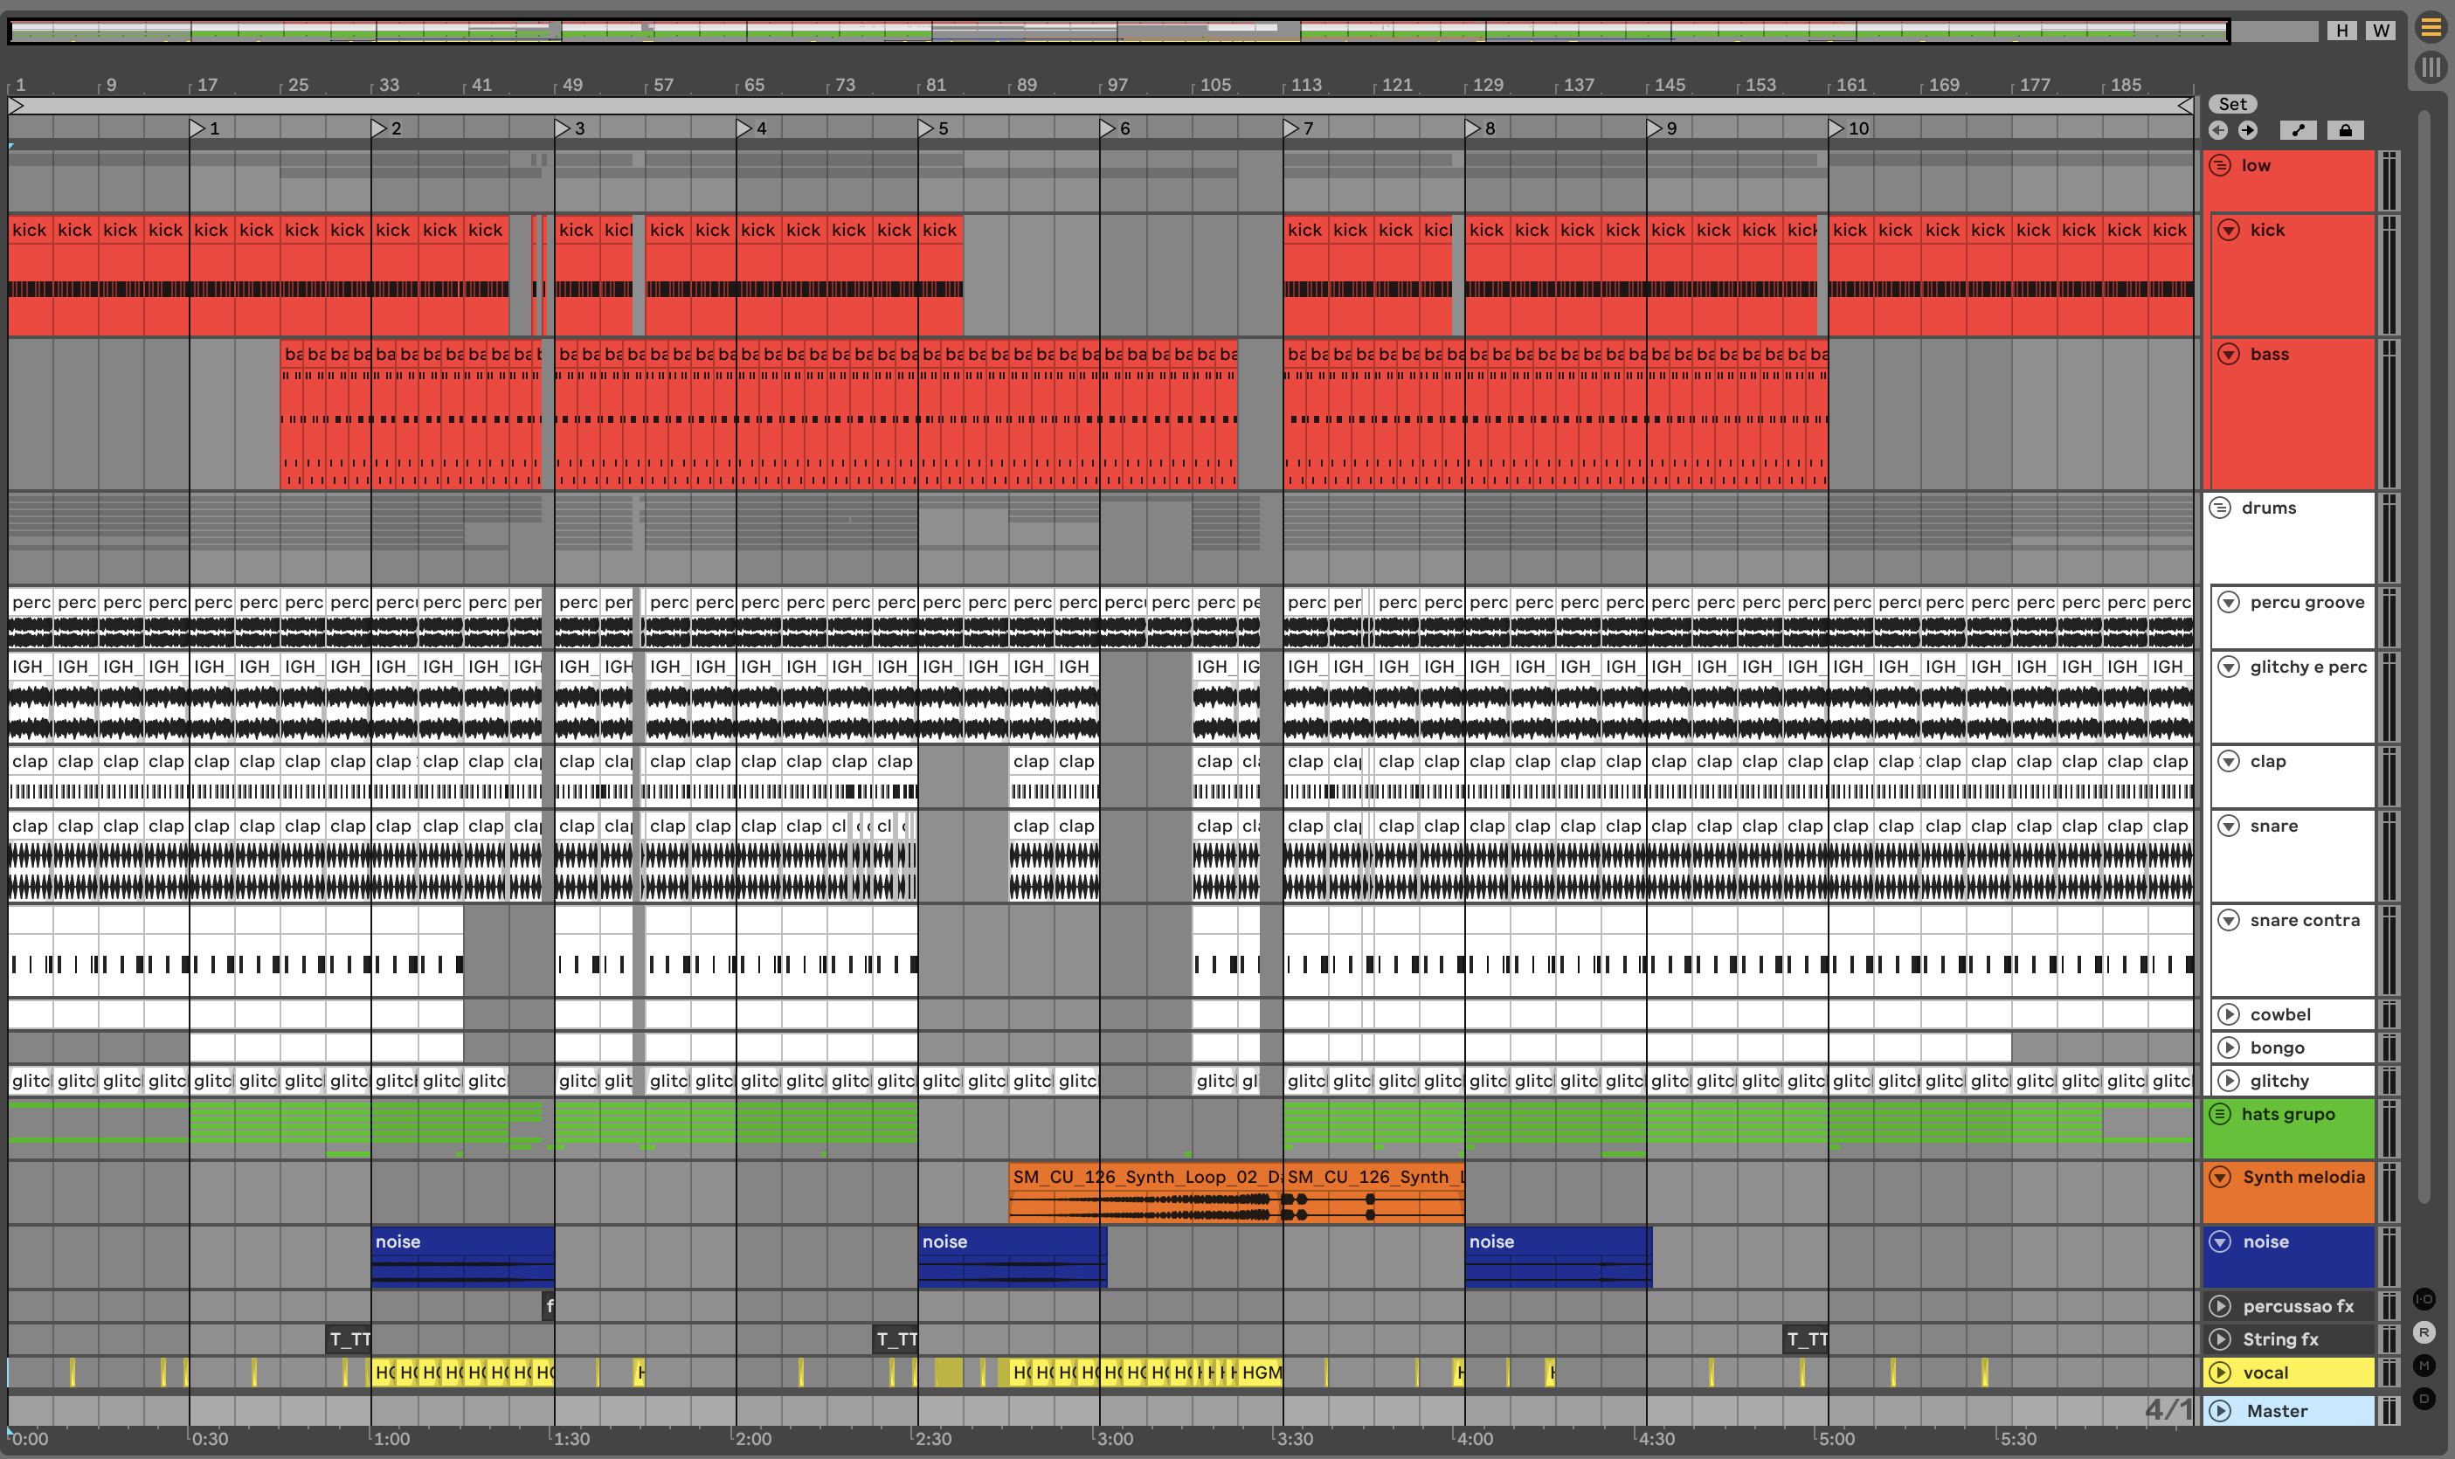Jump to locator marker 6 in timeline
This screenshot has height=1459, width=2455.
pyautogui.click(x=1108, y=128)
